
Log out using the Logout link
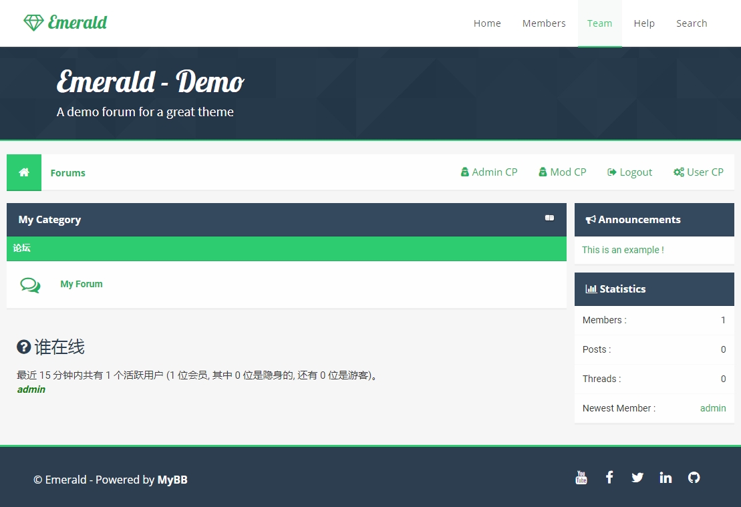point(629,172)
